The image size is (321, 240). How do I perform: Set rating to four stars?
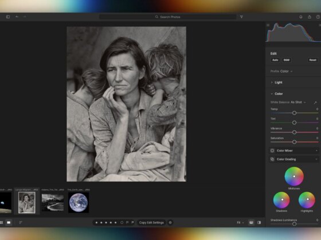pos(111,223)
